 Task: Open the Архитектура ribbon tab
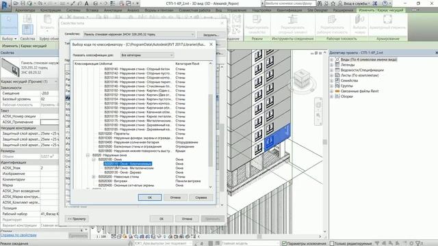pos(25,10)
